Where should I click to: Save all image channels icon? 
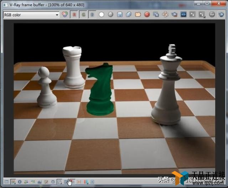(x=129, y=15)
